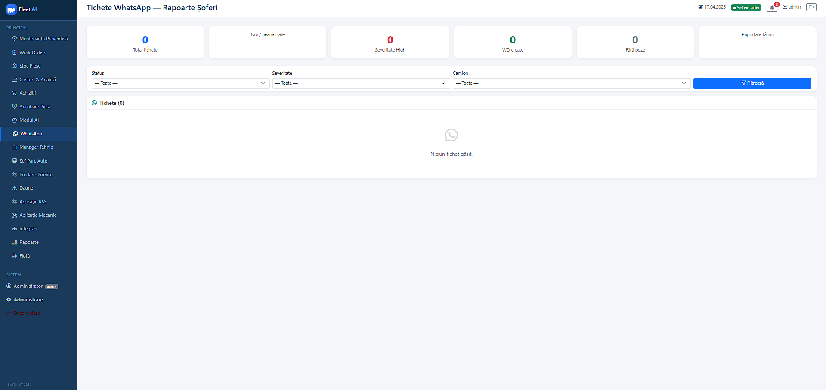The height and width of the screenshot is (390, 826).
Task: Click the Modul AI chip icon
Action: click(x=15, y=120)
